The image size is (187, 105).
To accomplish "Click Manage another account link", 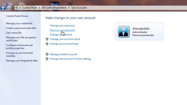I will pyautogui.click(x=63, y=54).
